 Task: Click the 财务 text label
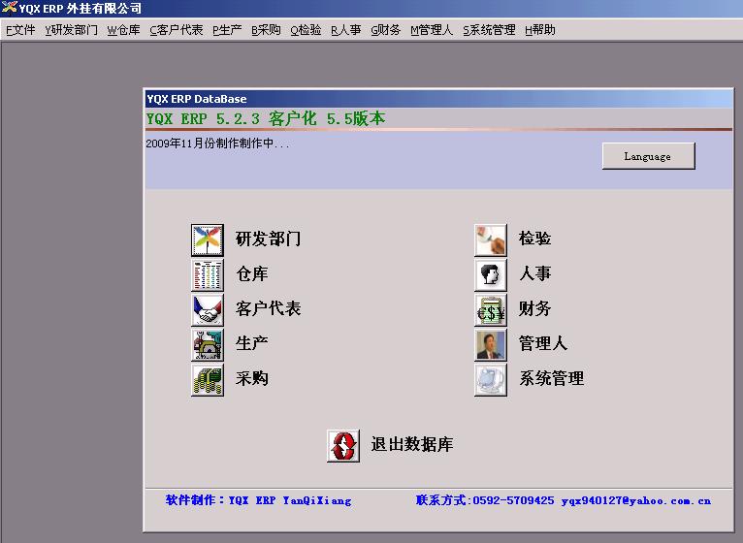(535, 308)
